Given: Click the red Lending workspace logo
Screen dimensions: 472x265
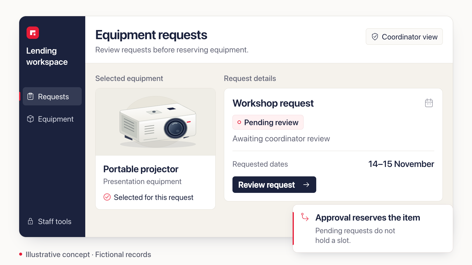Looking at the screenshot, I should [33, 33].
